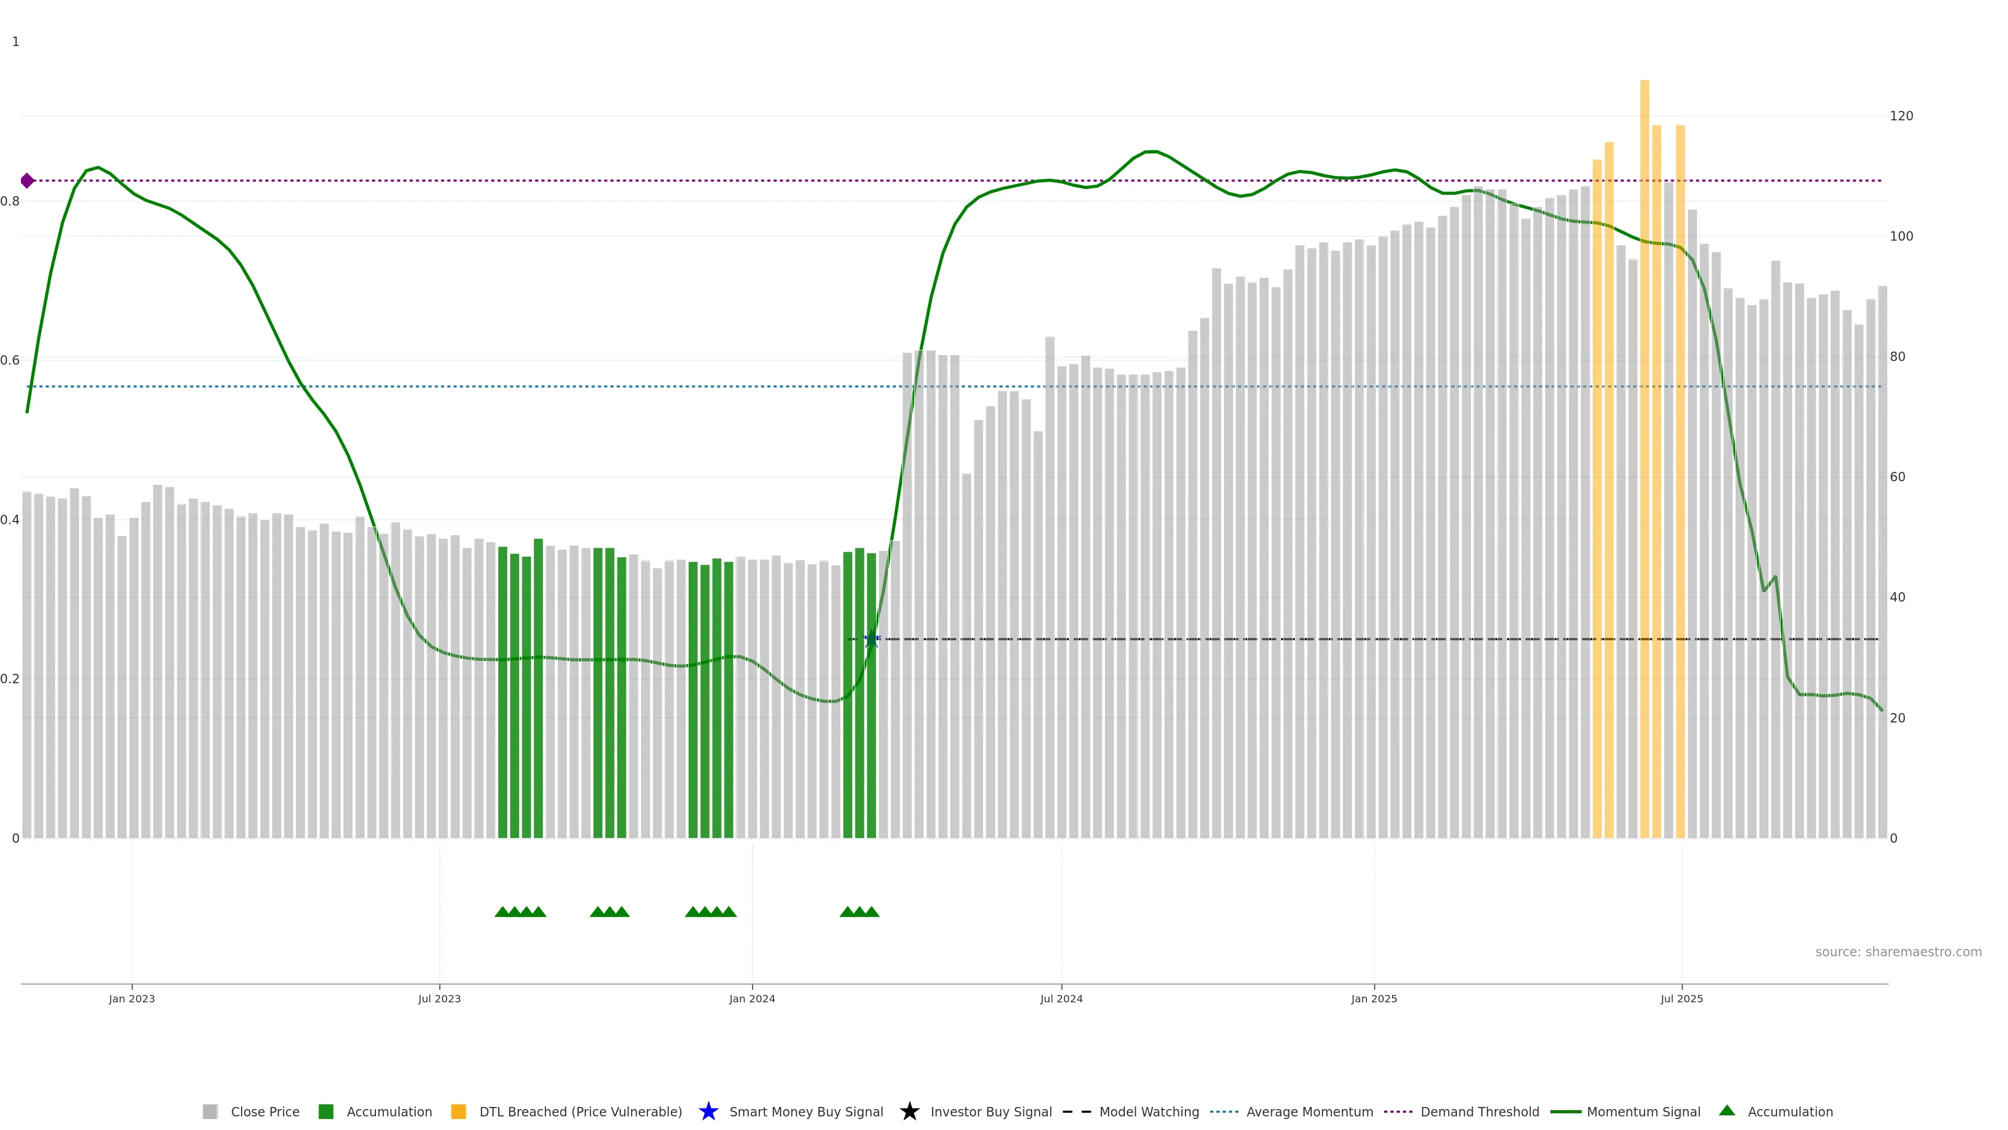Click the black Investor Buy Signal star
Image resolution: width=2008 pixels, height=1130 pixels.
(x=909, y=1111)
